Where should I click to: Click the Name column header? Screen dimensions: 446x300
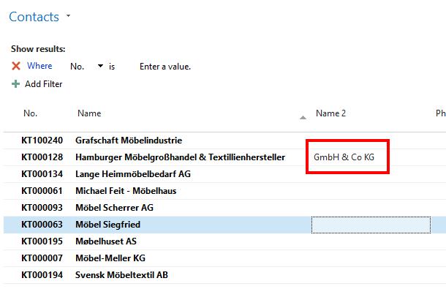(89, 113)
